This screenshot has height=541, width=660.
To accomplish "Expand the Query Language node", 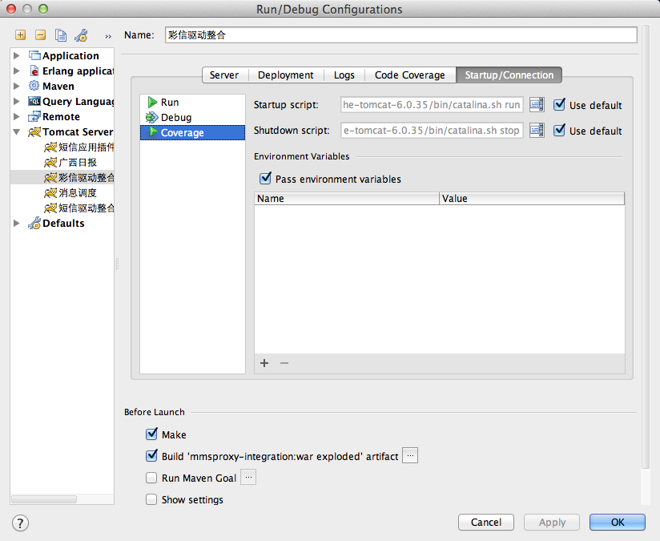I will click(x=16, y=101).
